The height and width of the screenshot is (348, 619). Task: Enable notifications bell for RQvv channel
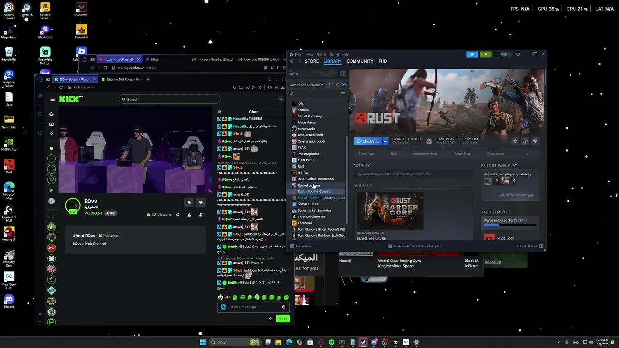pos(189,203)
